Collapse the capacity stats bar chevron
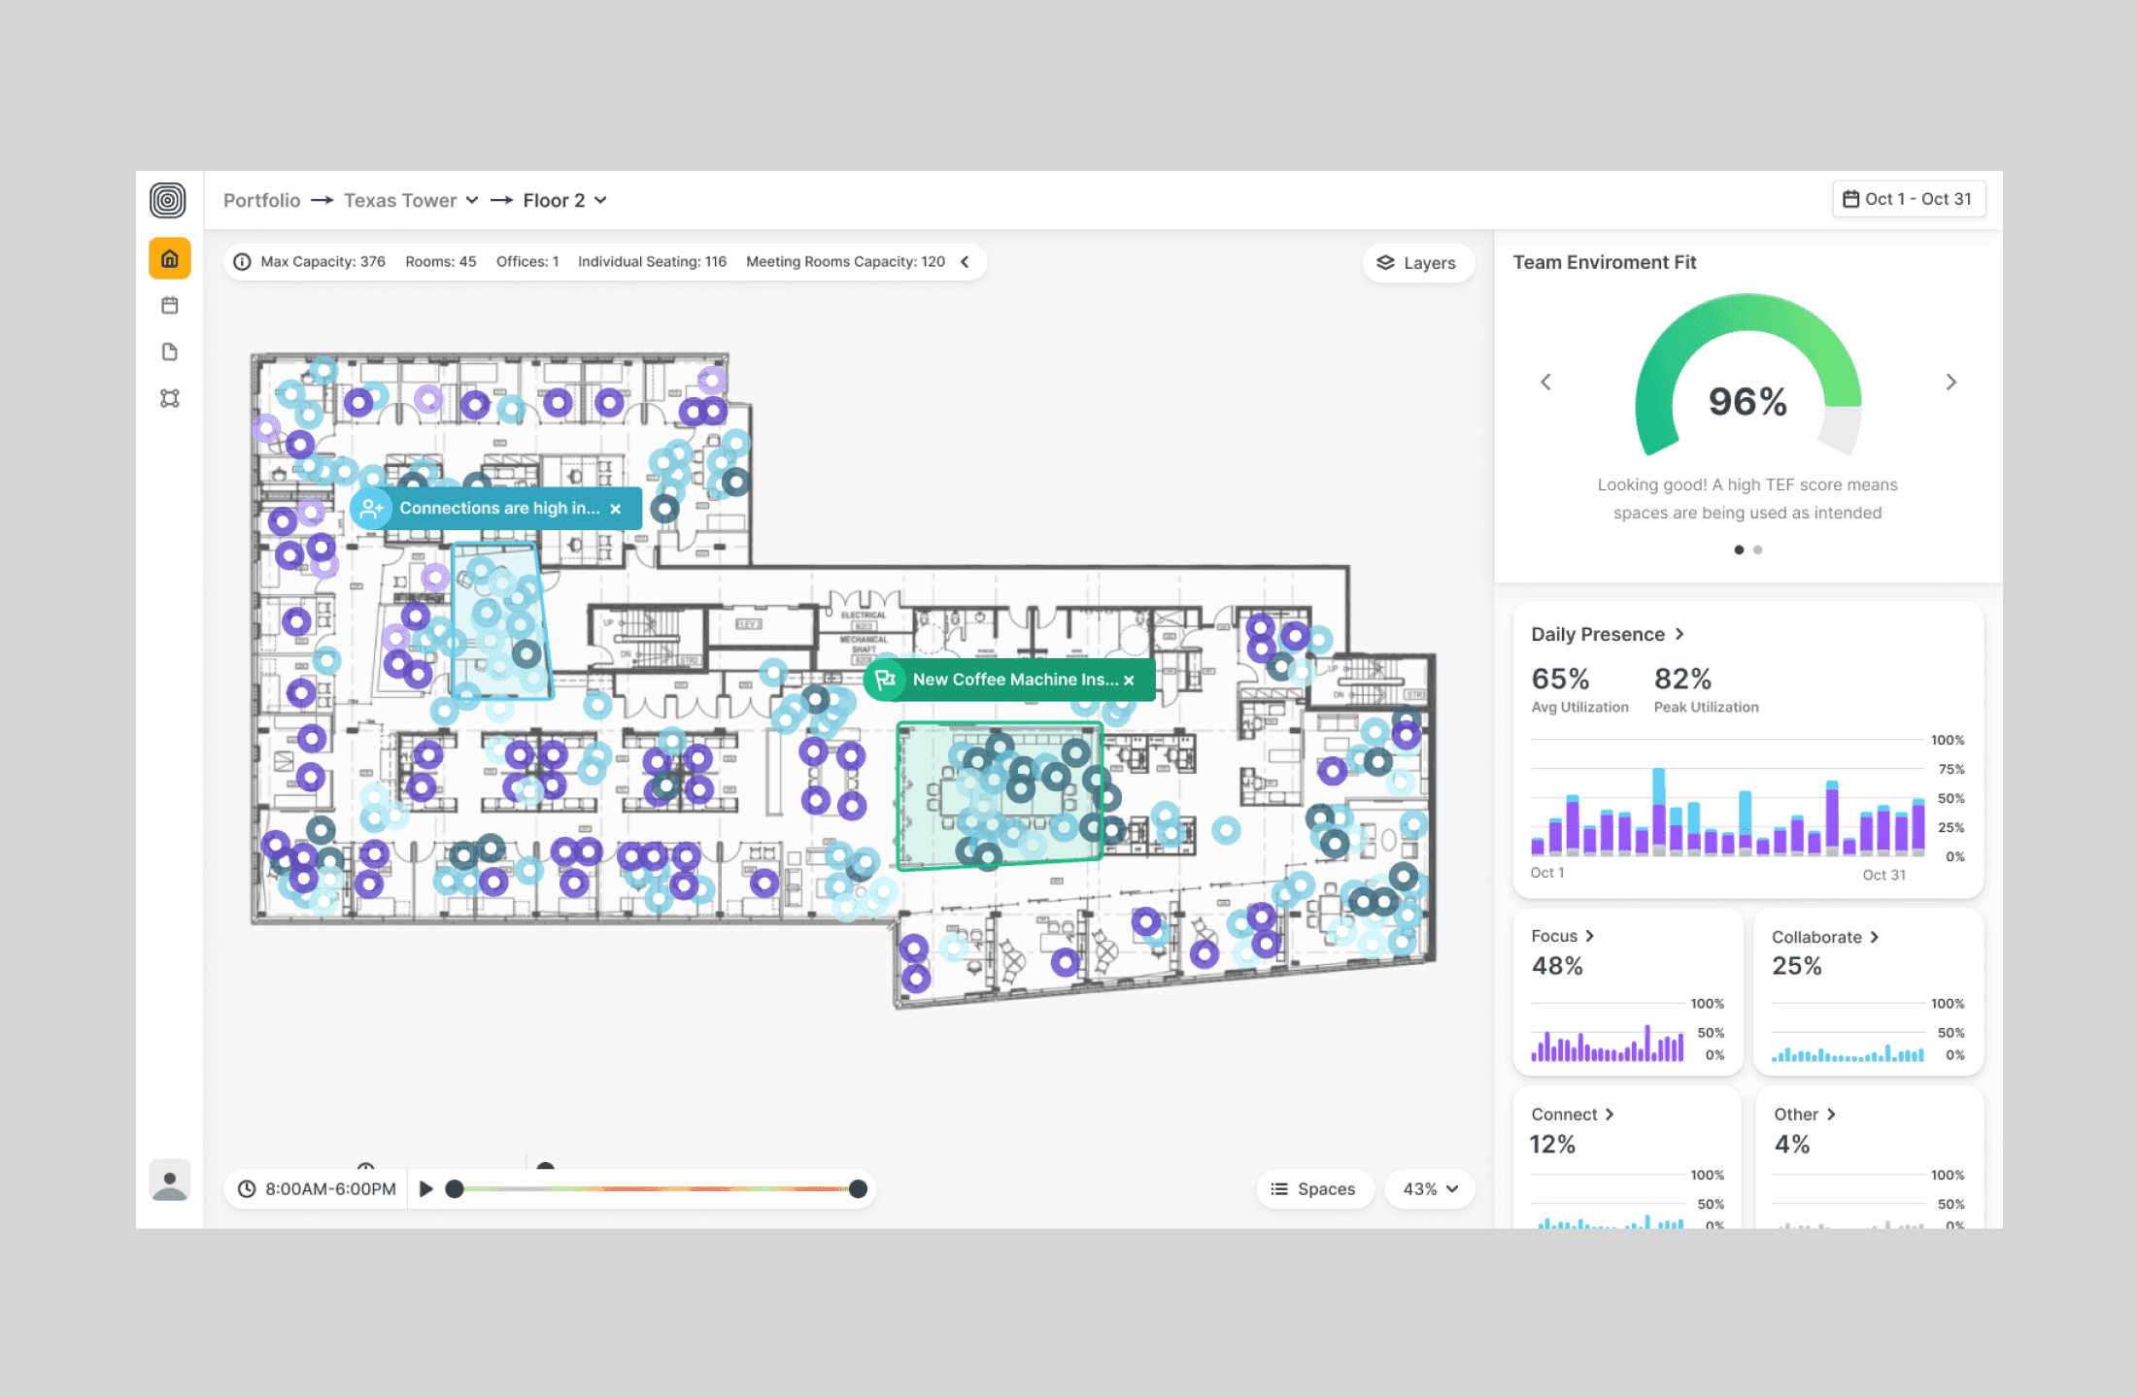This screenshot has height=1398, width=2137. (965, 262)
